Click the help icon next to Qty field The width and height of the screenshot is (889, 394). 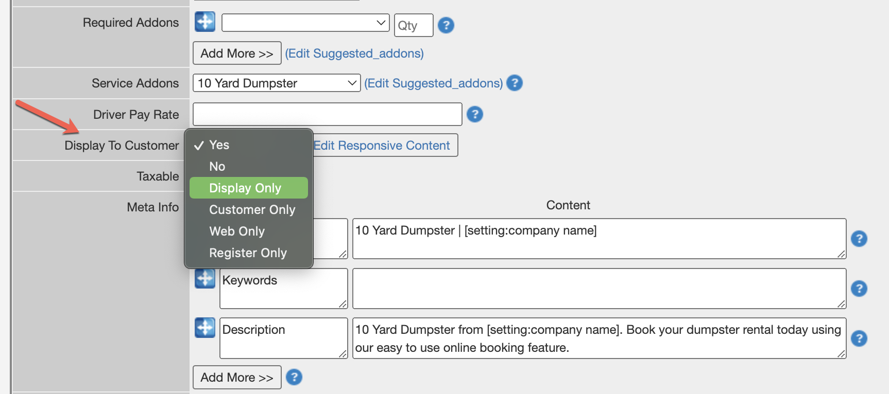[x=446, y=25]
